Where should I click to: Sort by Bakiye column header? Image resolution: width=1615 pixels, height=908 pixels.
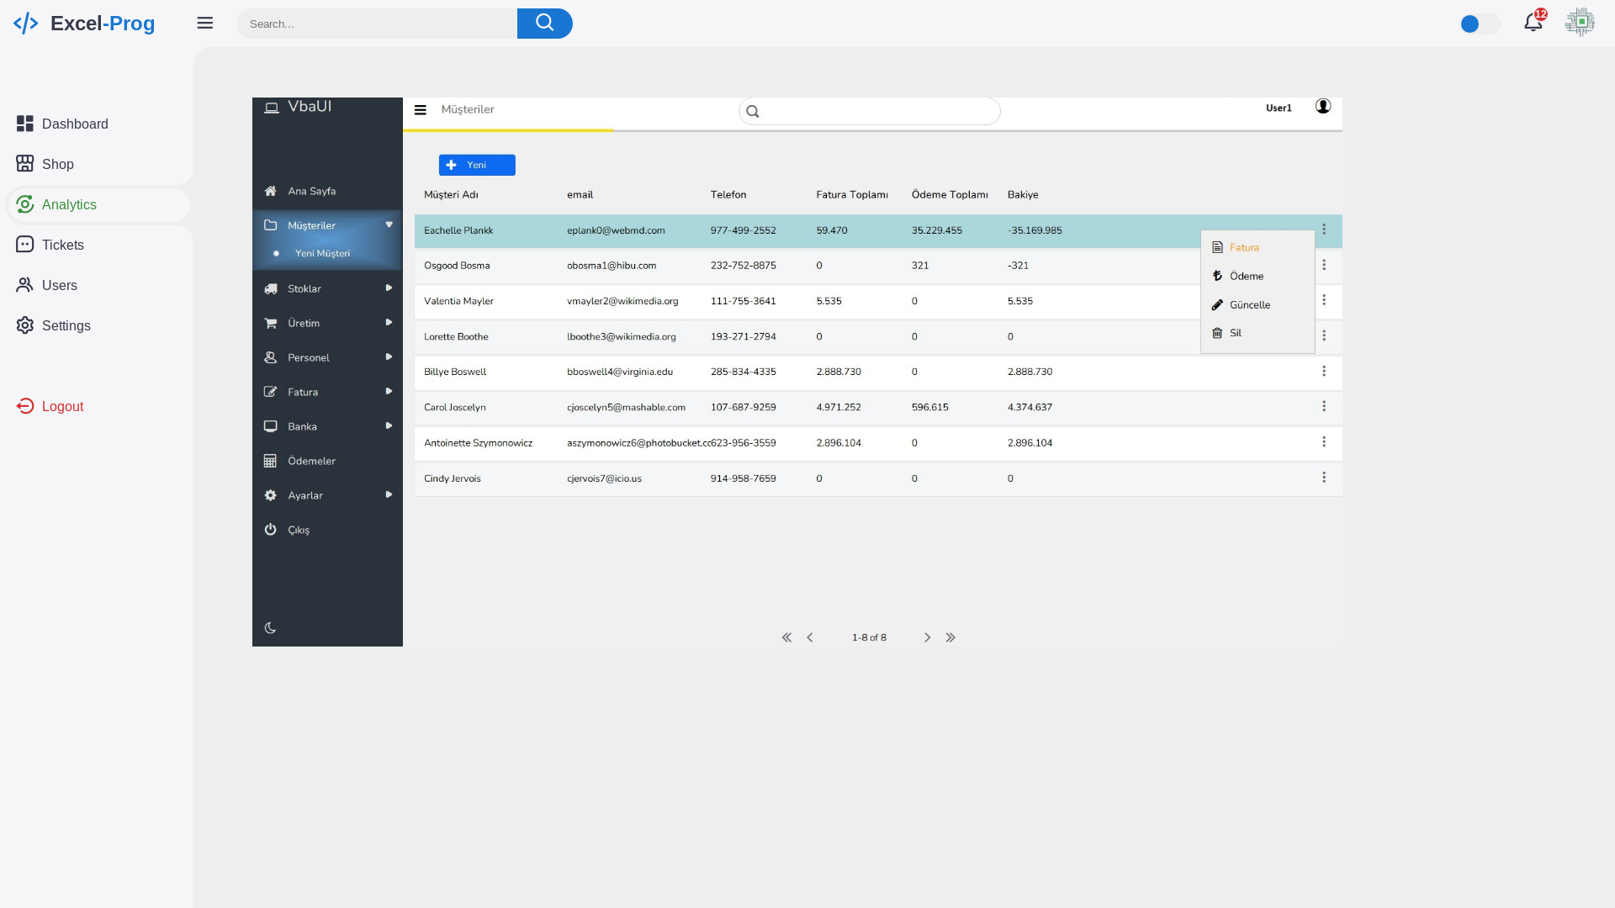pos(1023,194)
